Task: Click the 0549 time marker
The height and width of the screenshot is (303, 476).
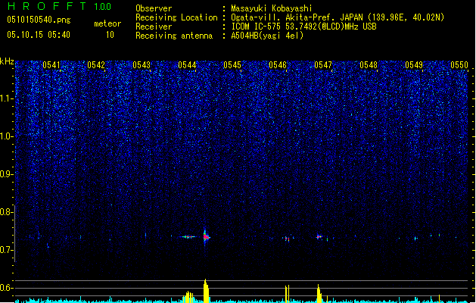Action: [x=414, y=65]
